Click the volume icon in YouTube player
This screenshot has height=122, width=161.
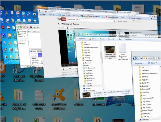coord(69,65)
